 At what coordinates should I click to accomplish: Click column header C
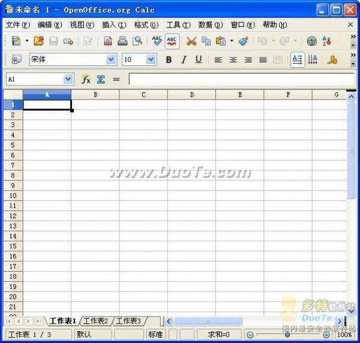click(x=143, y=94)
